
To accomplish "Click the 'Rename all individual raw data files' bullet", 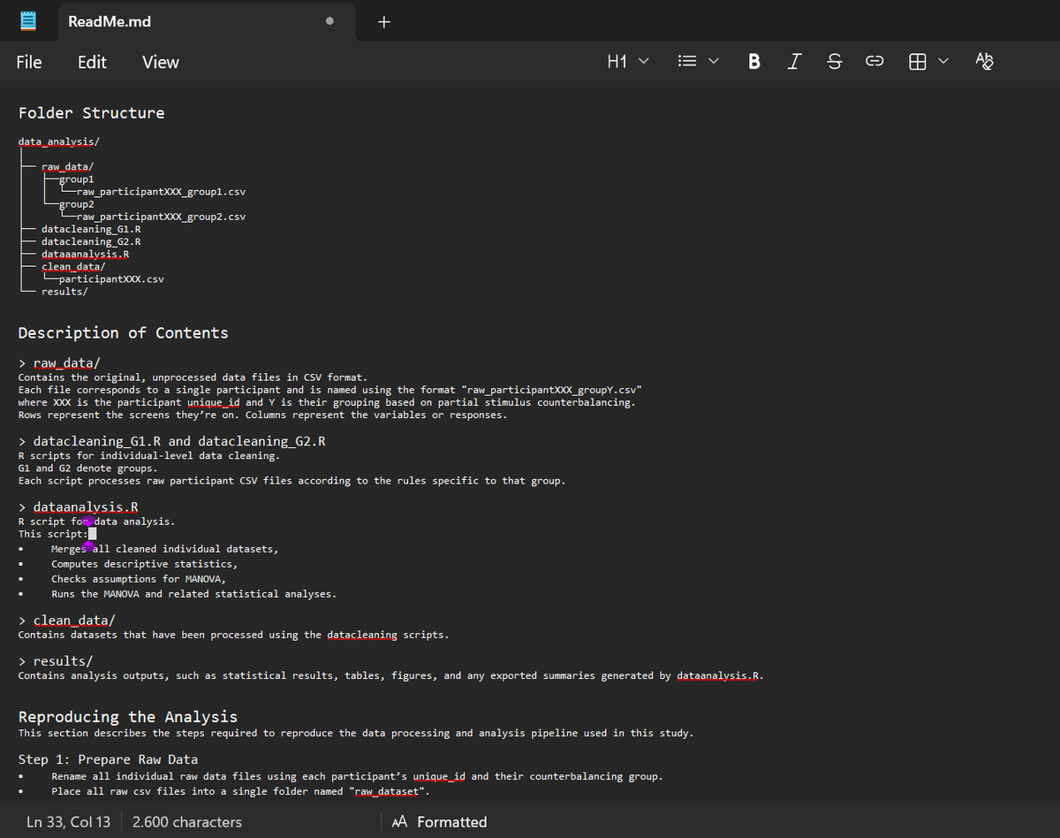I will (357, 776).
